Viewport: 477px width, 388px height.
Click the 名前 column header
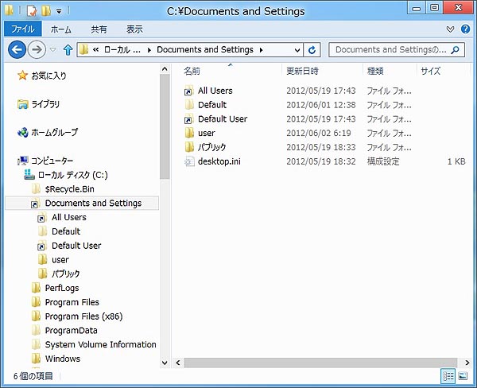click(x=192, y=71)
